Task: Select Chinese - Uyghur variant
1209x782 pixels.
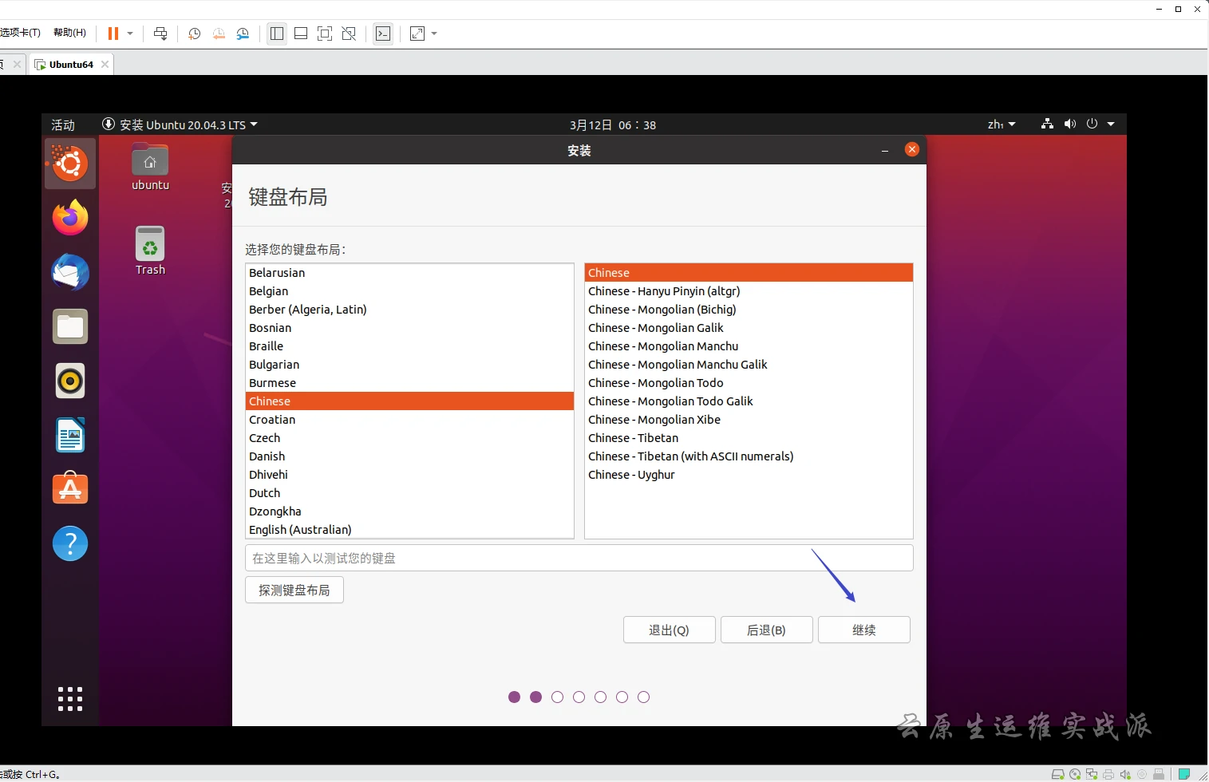Action: coord(749,475)
